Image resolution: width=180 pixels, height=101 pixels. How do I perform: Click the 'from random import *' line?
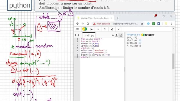91,39
